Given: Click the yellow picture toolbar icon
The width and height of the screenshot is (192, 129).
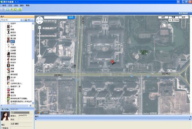Looking at the screenshot, I should click(x=12, y=9).
